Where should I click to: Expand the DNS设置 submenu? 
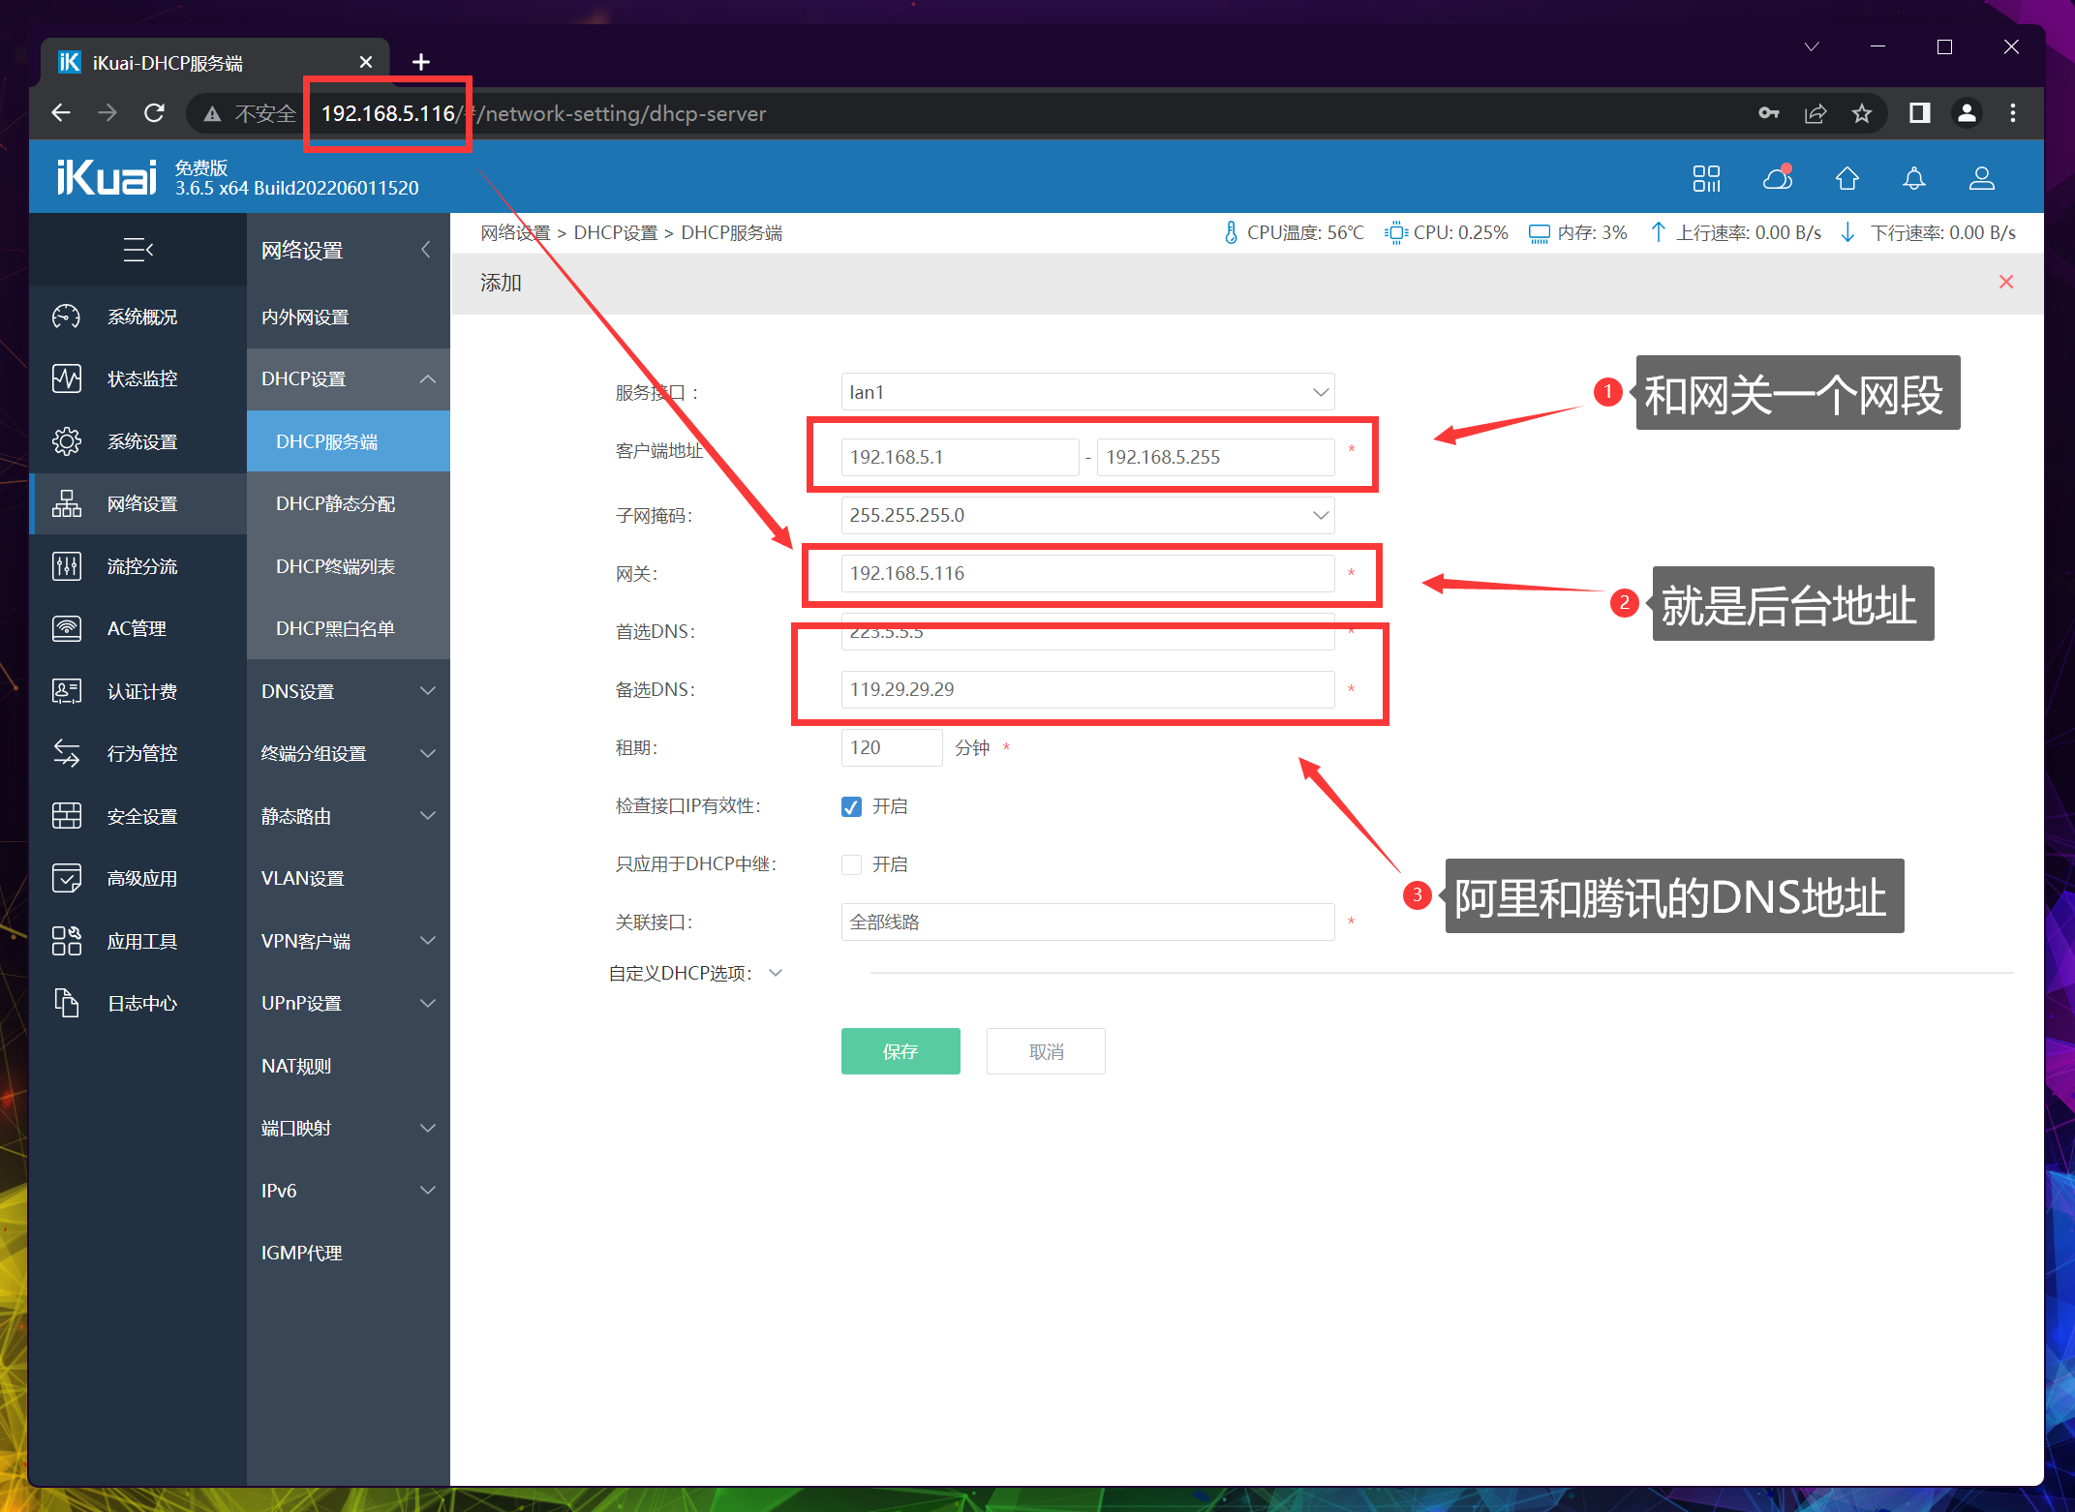[348, 691]
